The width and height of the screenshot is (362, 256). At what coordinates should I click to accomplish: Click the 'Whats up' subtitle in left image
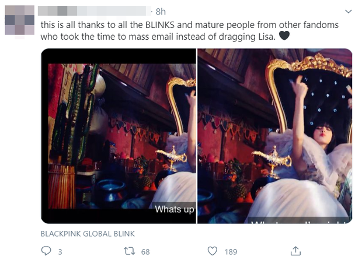pos(175,209)
